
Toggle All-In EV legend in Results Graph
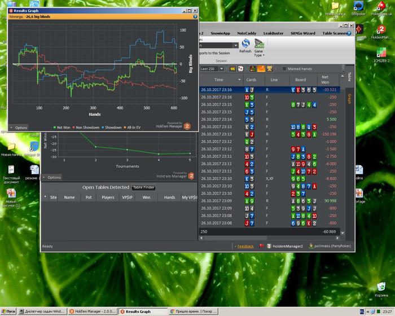click(132, 128)
